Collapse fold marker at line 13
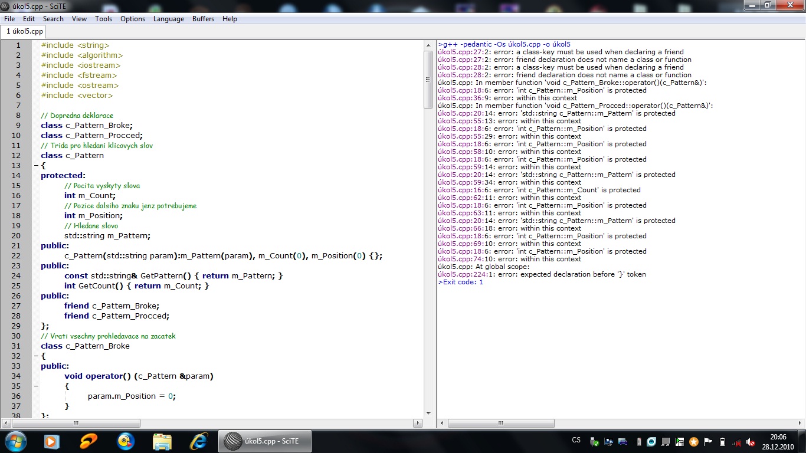Screen dimensions: 806x453 pos(36,166)
